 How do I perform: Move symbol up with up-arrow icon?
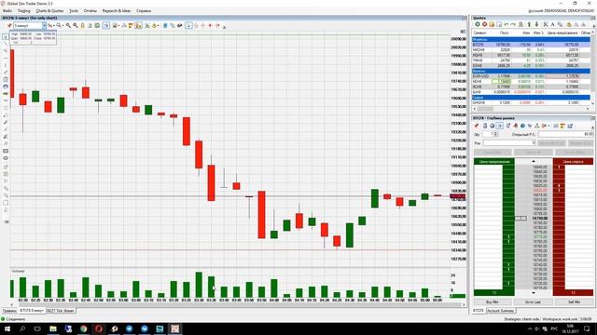(529, 24)
